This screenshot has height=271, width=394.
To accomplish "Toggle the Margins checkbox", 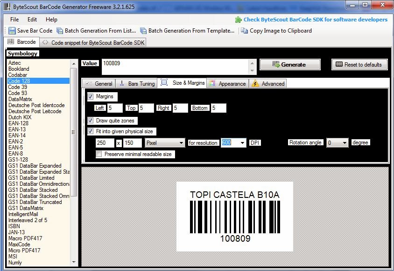I will click(91, 96).
